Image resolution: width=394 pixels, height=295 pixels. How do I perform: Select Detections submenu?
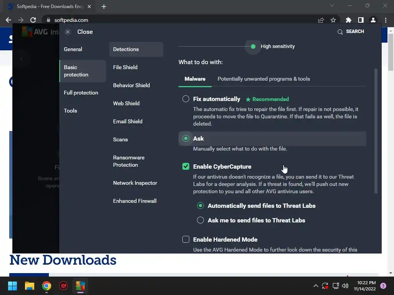[136, 49]
